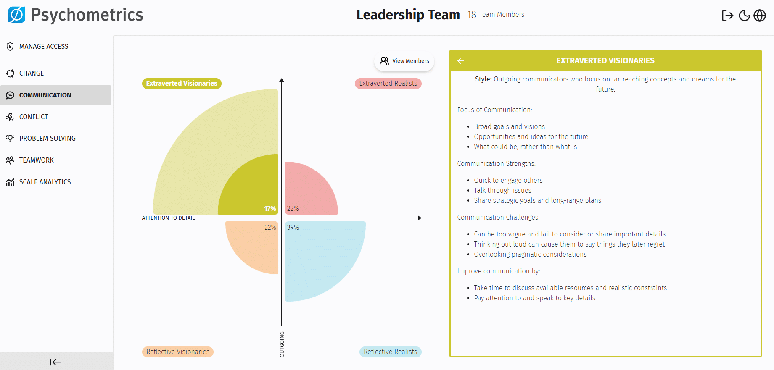
Task: Toggle dark mode with moon icon
Action: pos(744,16)
